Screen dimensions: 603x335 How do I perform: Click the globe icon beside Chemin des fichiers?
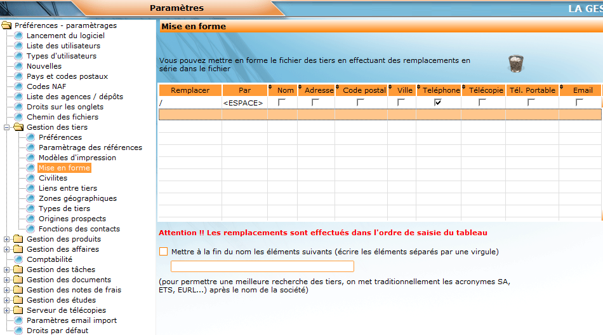18,117
